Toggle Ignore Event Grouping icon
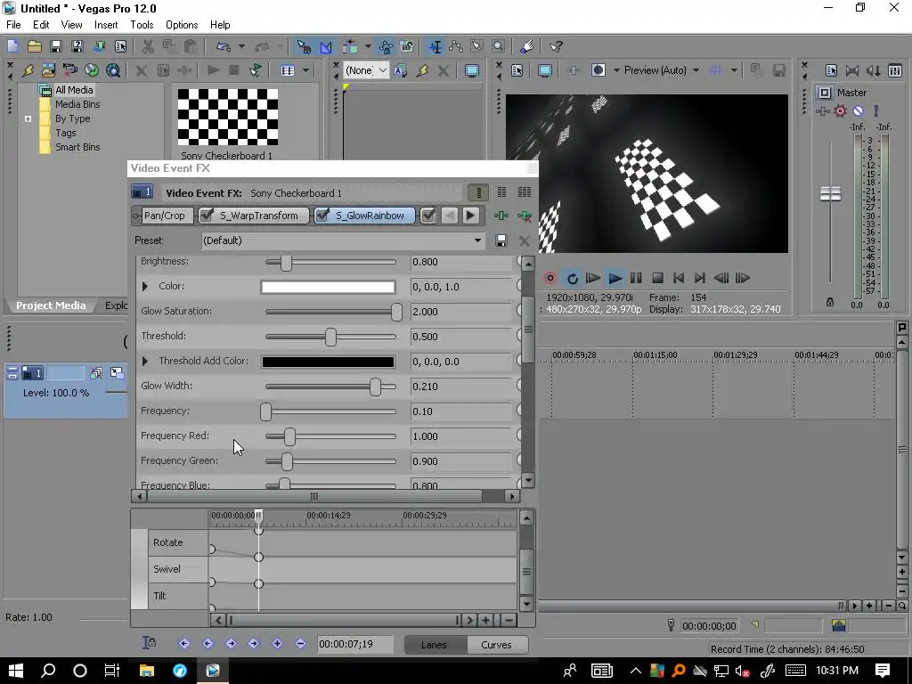The width and height of the screenshot is (912, 684). click(x=406, y=46)
